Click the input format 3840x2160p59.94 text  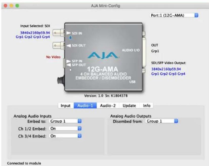click(35, 33)
